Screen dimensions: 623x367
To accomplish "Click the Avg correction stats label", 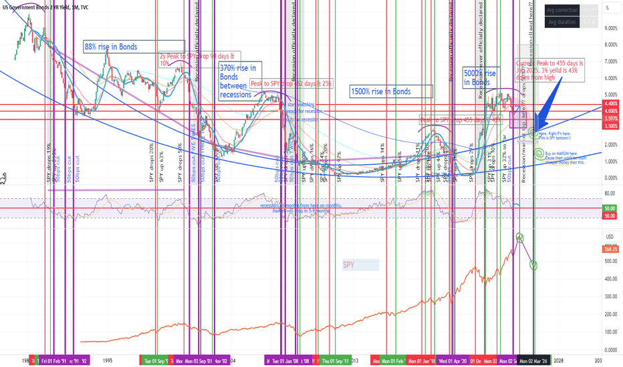I will click(562, 10).
